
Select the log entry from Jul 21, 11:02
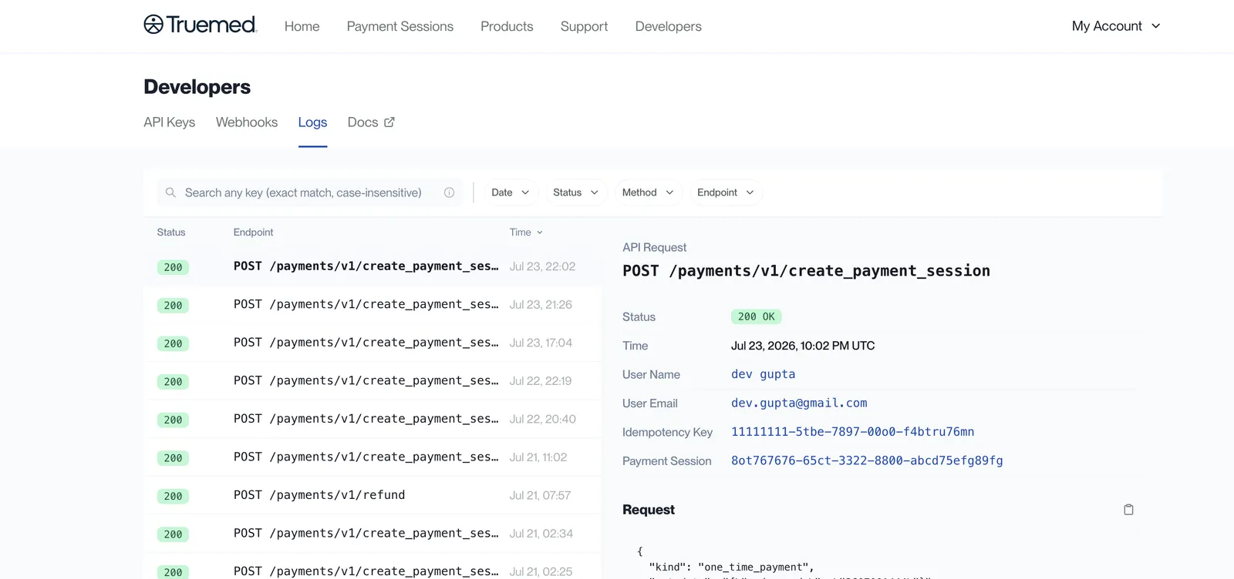click(373, 457)
